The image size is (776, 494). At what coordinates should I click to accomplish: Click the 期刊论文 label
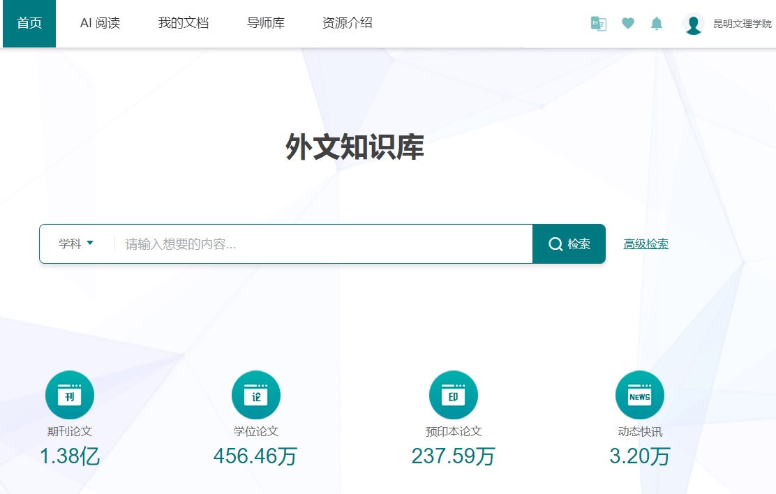[x=70, y=432]
